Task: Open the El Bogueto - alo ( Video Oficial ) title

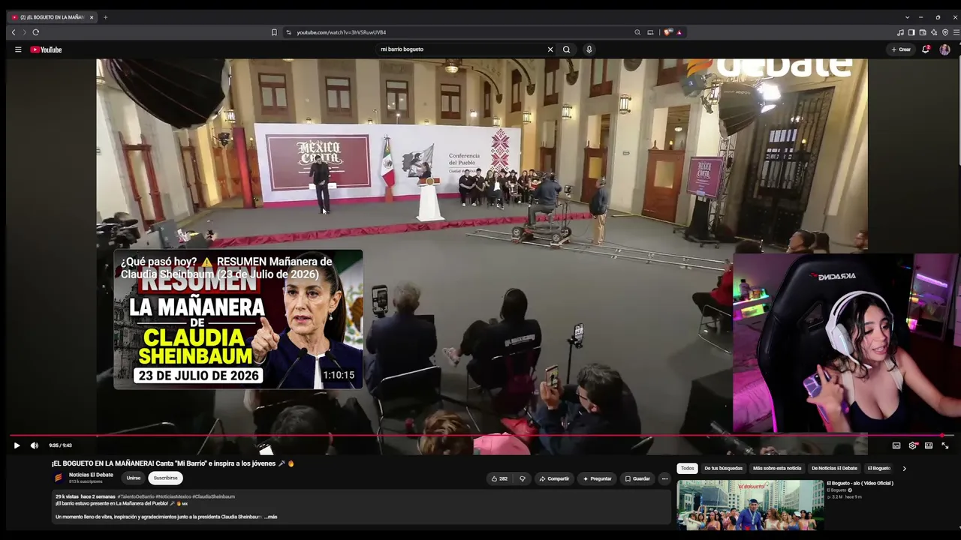Action: pos(860,483)
